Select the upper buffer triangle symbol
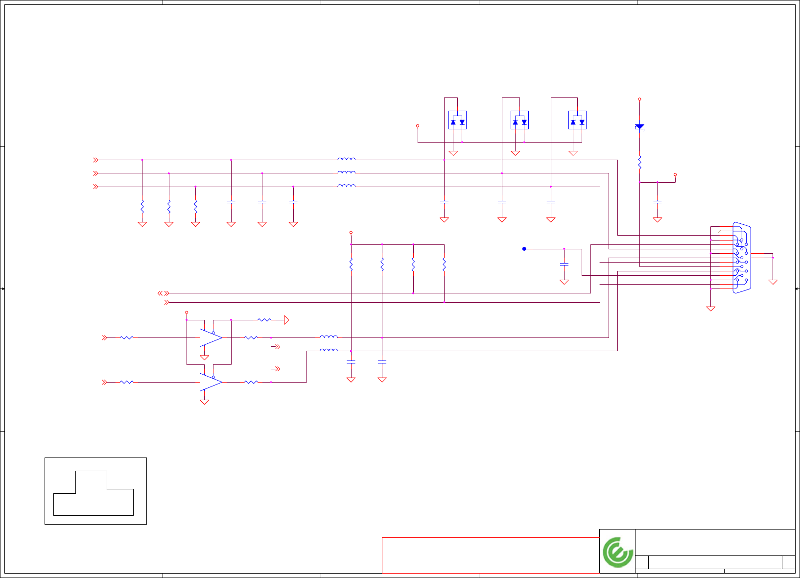 coord(211,337)
